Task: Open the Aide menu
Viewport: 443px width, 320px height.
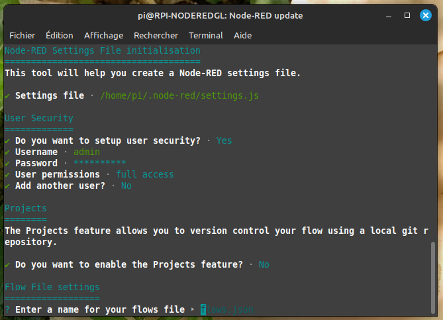Action: [x=242, y=35]
